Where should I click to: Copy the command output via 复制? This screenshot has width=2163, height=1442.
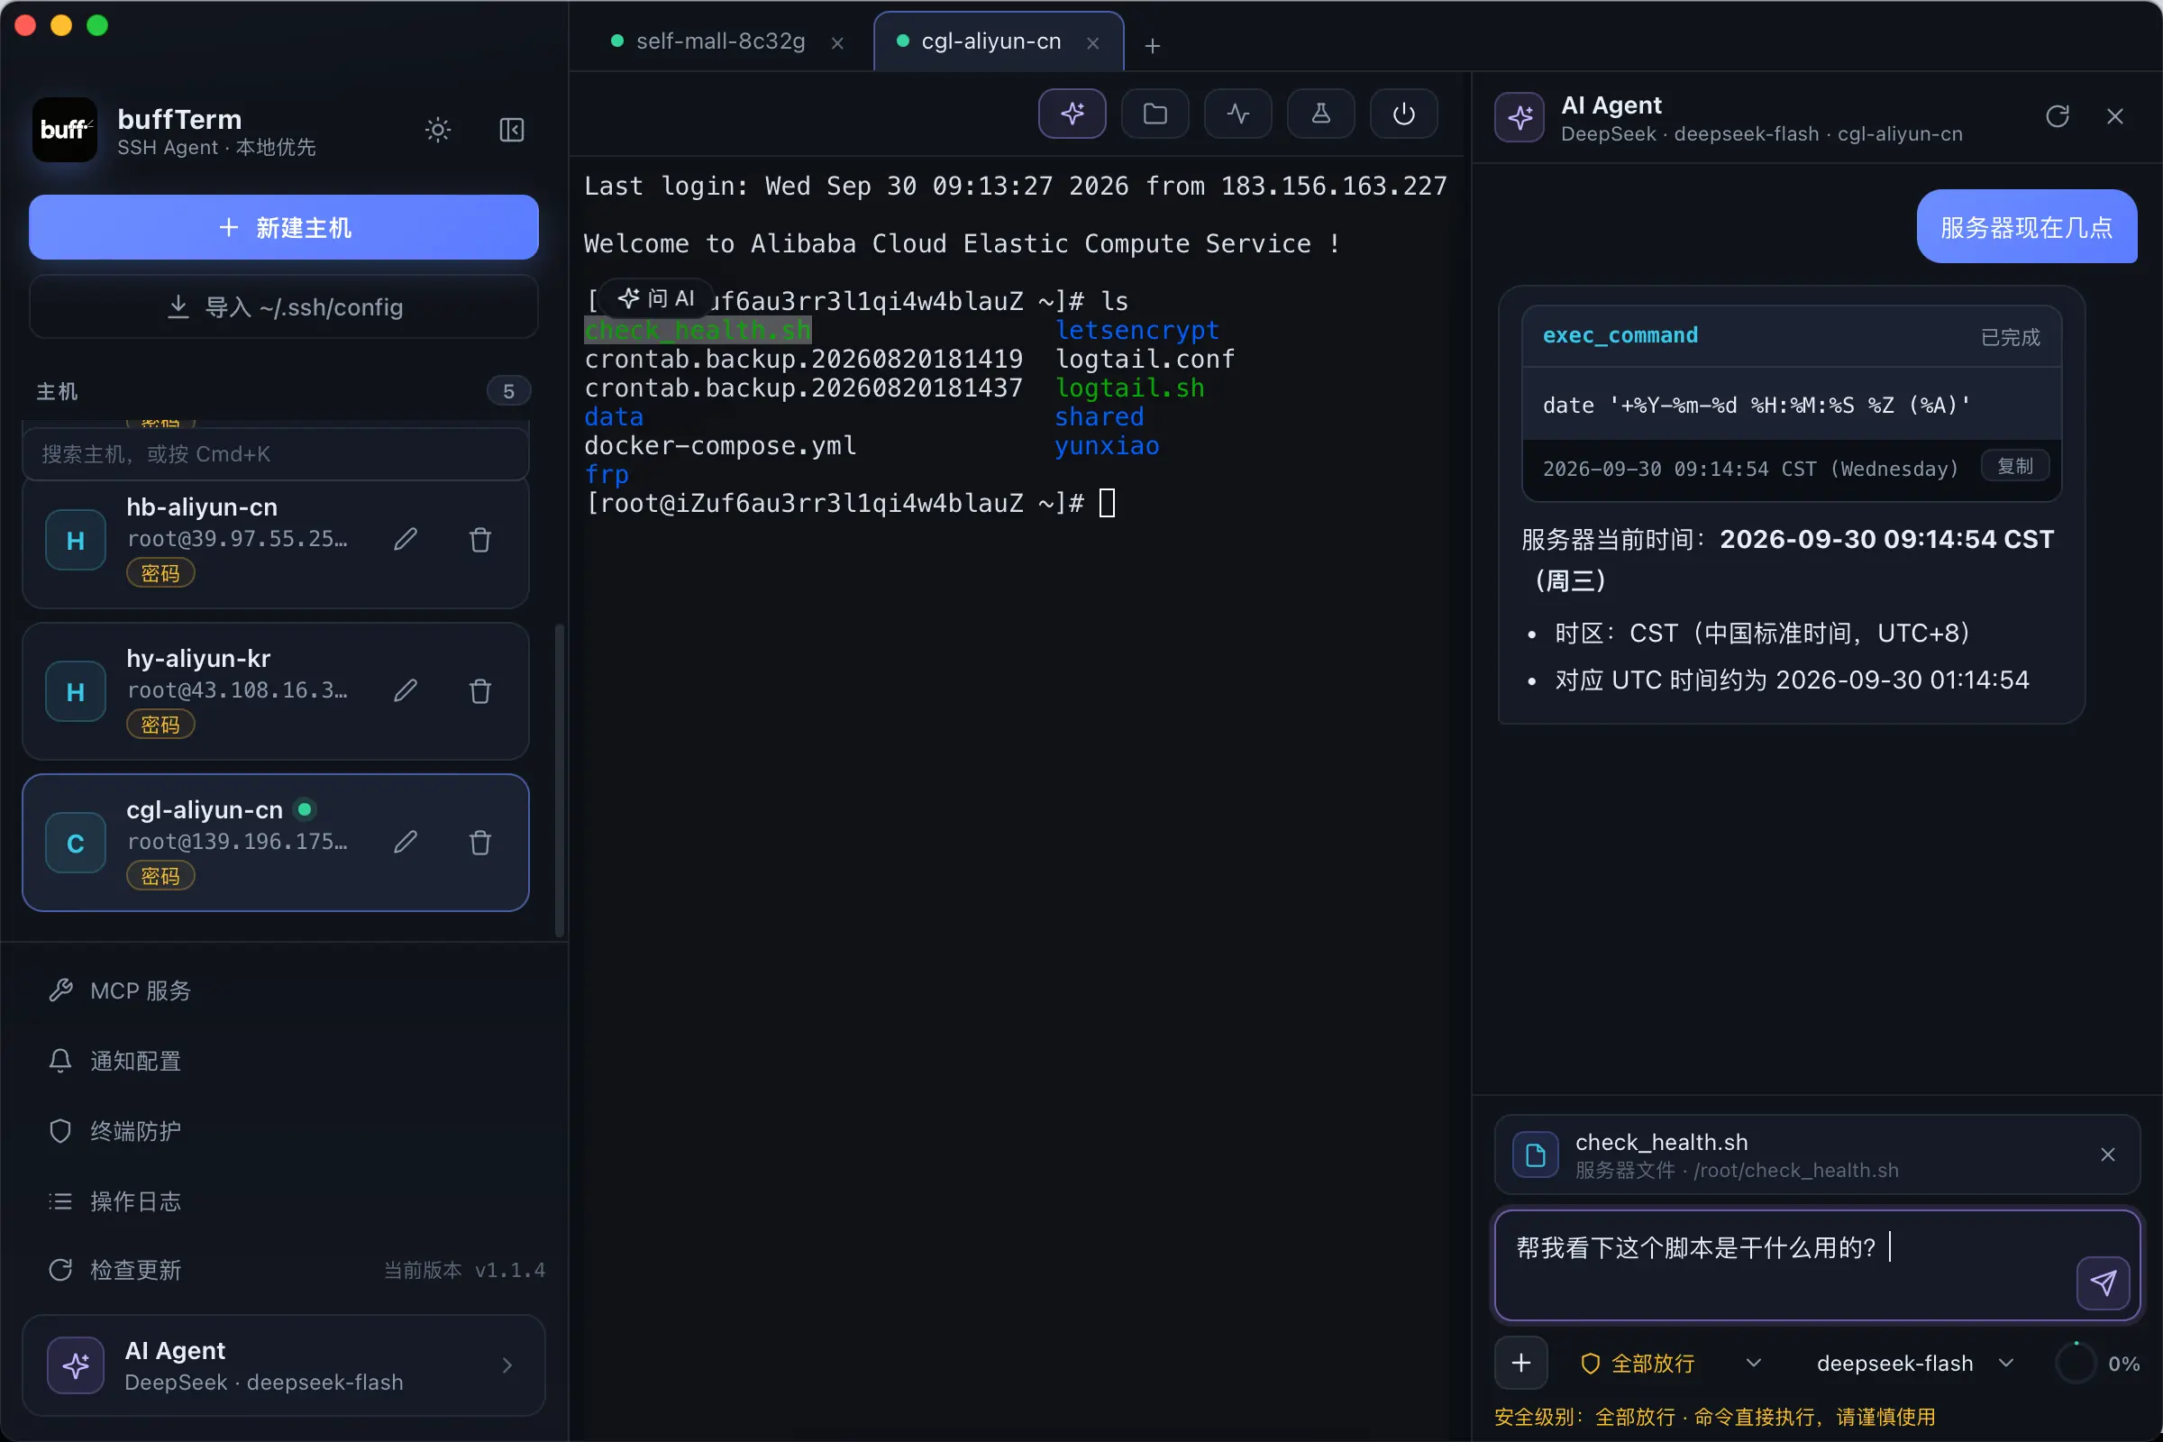coord(2014,466)
